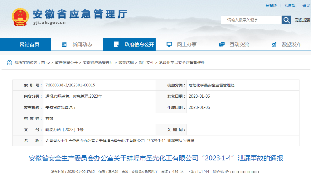Screen dimensions: 311x195
Task: Focus the 请输入搜索关键字 search field
Action: click(251, 20)
